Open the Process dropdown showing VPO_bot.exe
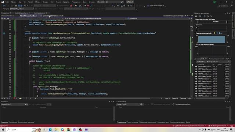The image size is (235, 132). pyautogui.click(x=22, y=9)
